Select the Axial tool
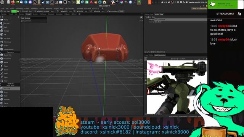244x137 pixels. pos(5,81)
